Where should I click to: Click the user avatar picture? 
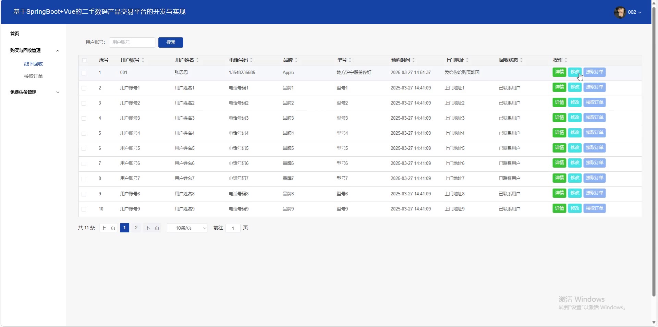click(x=620, y=12)
